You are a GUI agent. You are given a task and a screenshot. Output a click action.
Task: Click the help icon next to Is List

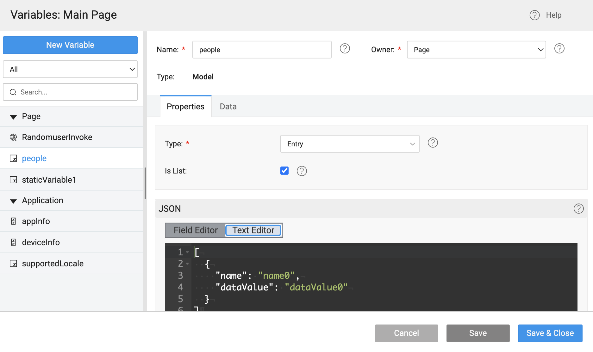point(302,171)
